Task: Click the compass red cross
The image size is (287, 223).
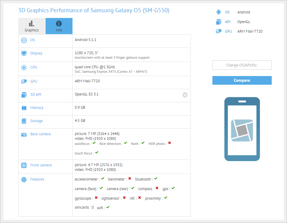Action: point(157,188)
